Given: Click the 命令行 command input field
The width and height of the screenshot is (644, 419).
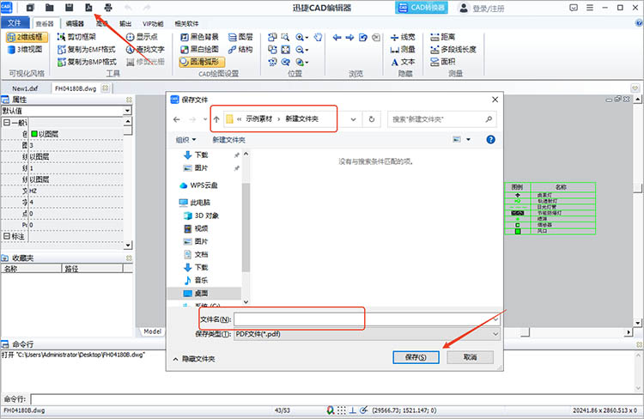Looking at the screenshot, I should (335, 399).
